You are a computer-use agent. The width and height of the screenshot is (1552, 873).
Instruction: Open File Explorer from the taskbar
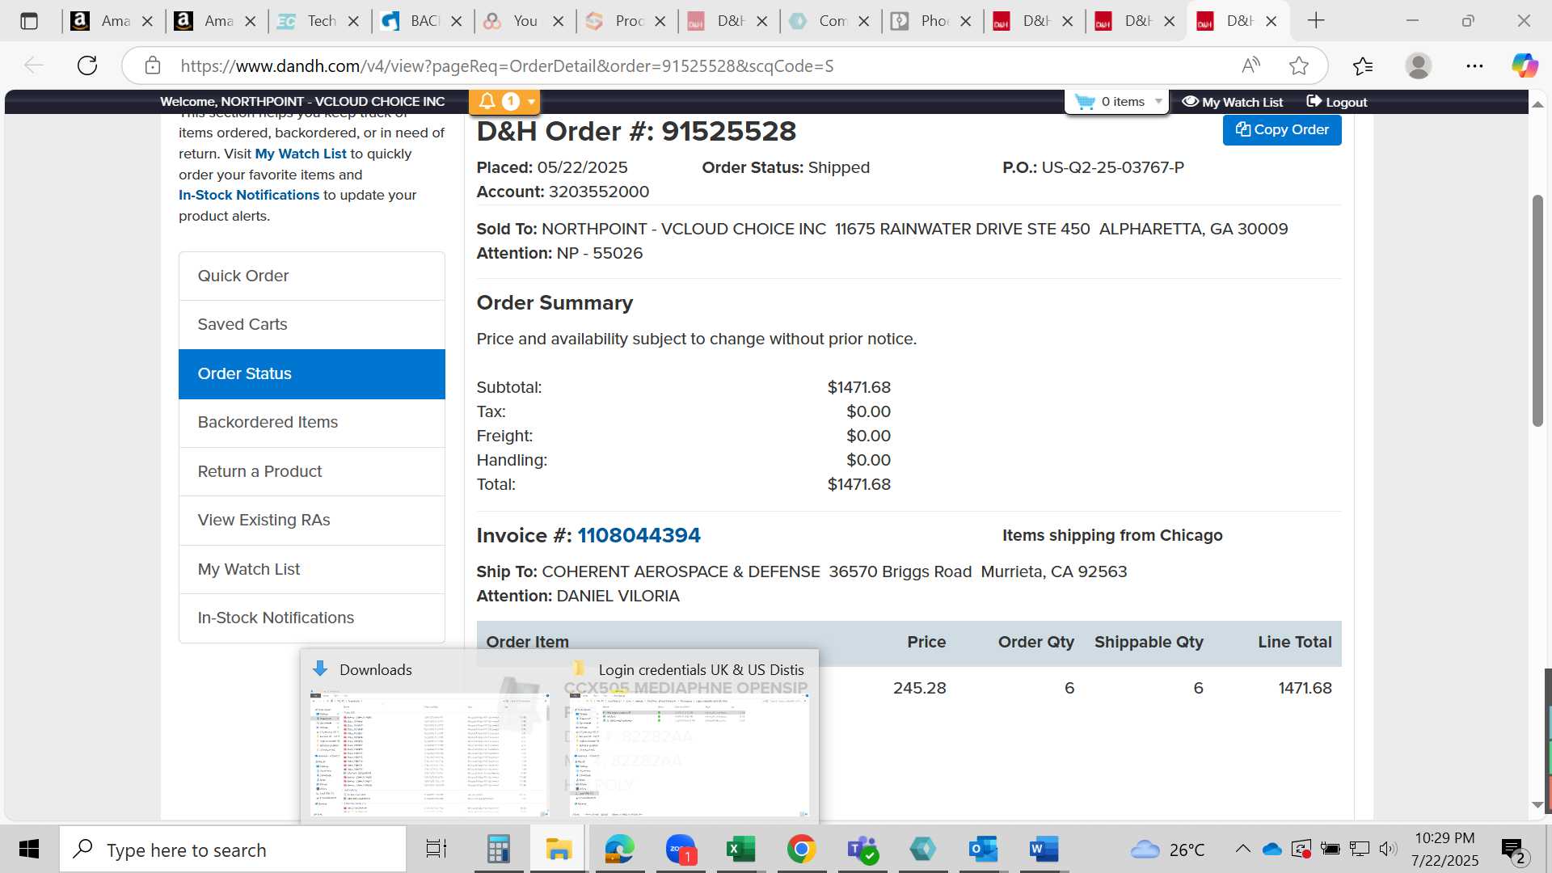559,849
